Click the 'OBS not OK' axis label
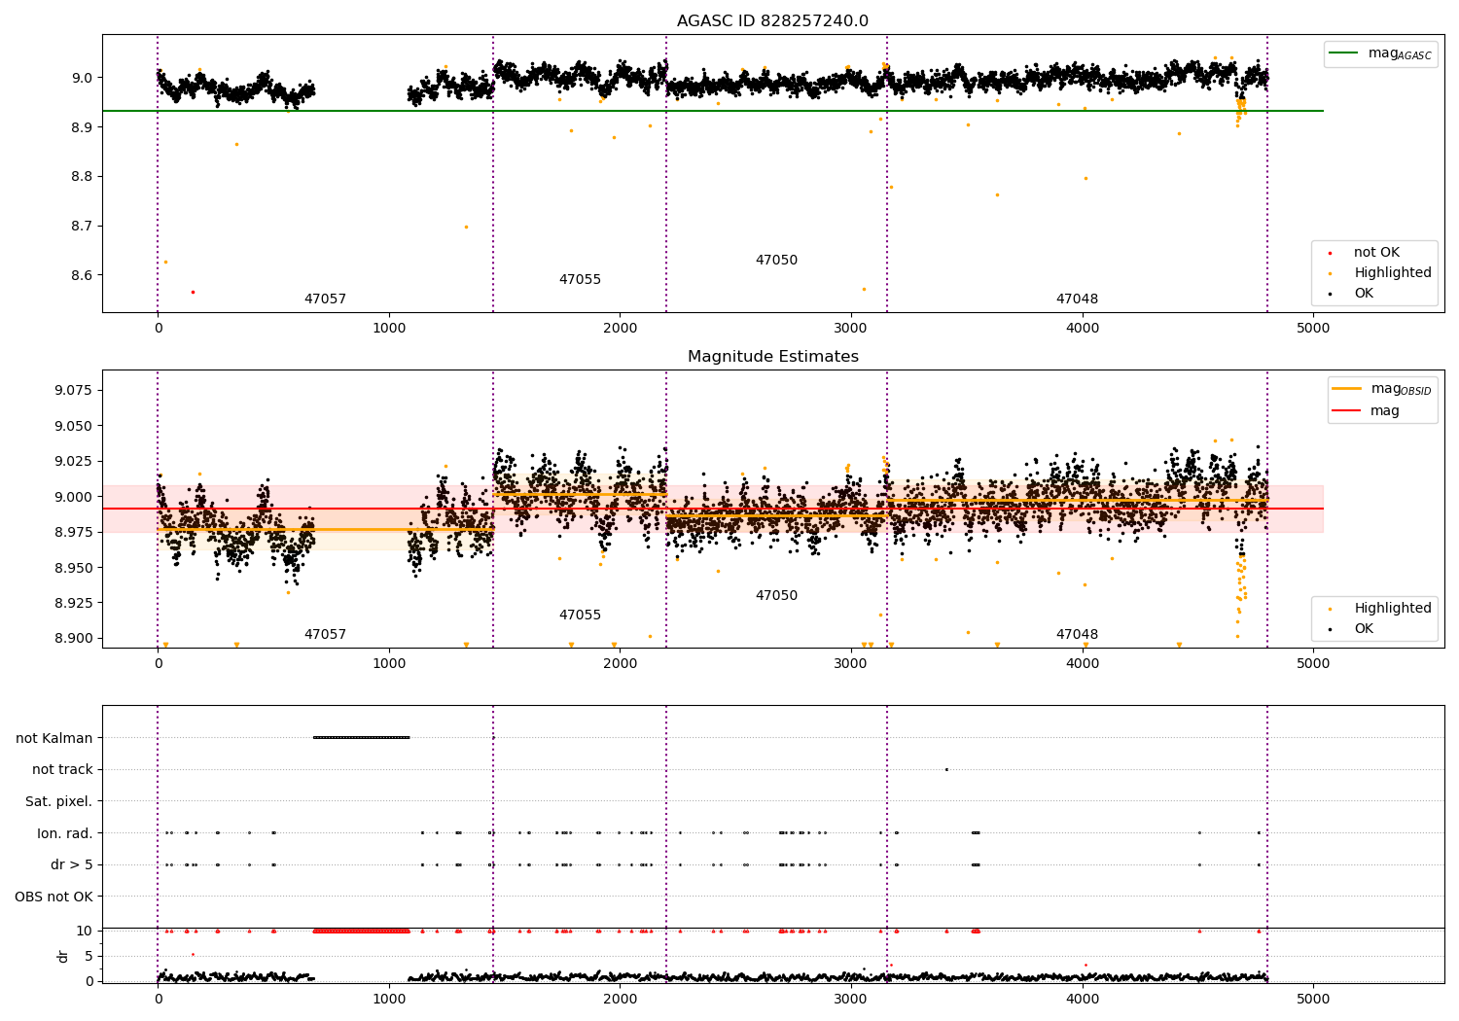This screenshot has width=1459, height=1021. (x=54, y=897)
